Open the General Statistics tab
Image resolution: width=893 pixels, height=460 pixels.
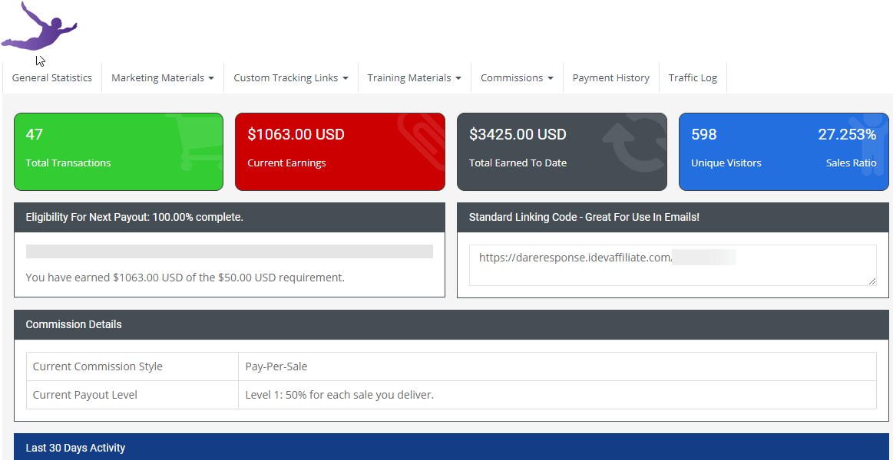[x=52, y=78]
